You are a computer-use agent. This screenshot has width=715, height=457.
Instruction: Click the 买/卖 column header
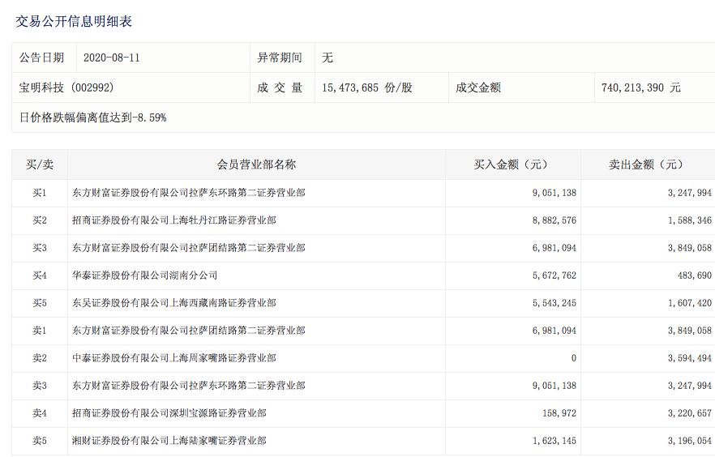tap(40, 164)
